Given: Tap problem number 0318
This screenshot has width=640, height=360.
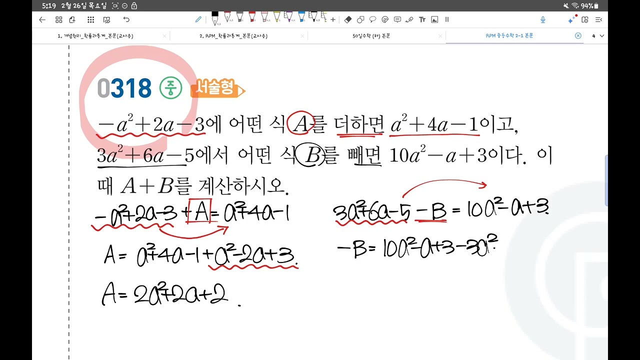Looking at the screenshot, I should point(124,89).
